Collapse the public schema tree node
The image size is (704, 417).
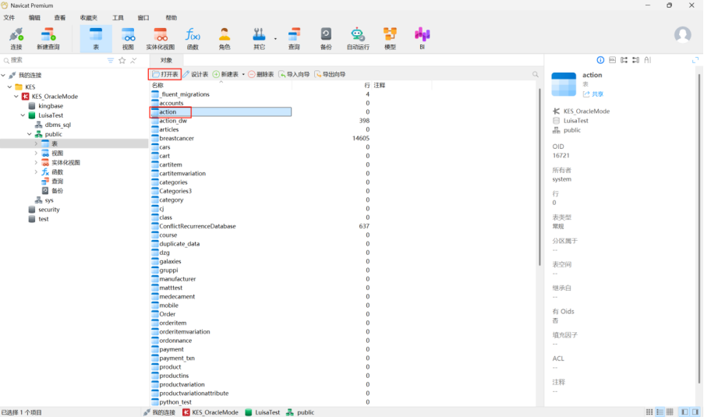click(29, 134)
